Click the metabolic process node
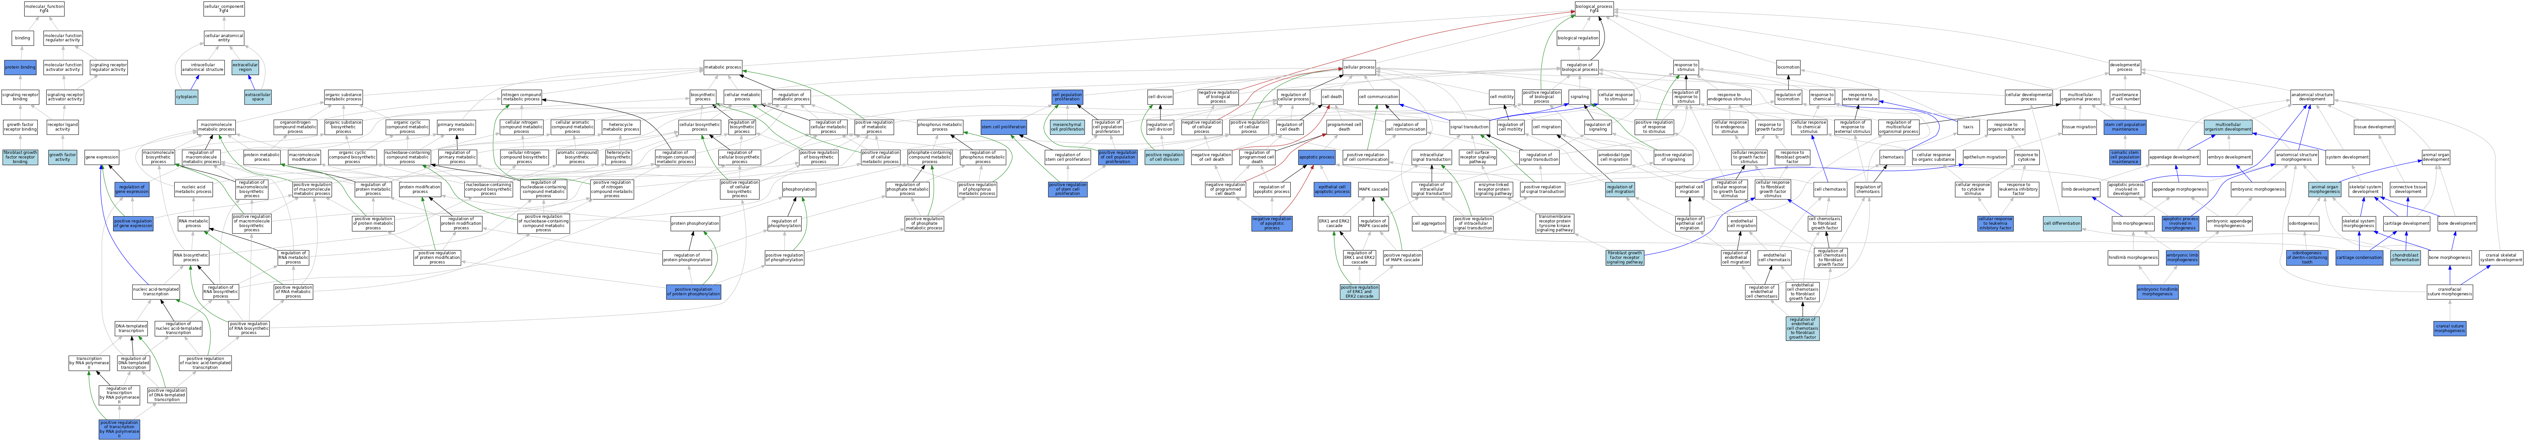Image resolution: width=2525 pixels, height=441 pixels. coord(722,68)
